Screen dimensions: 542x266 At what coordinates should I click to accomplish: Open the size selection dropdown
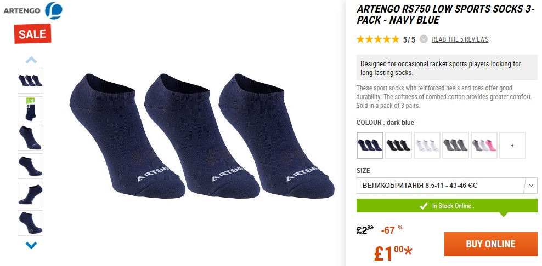pos(447,186)
